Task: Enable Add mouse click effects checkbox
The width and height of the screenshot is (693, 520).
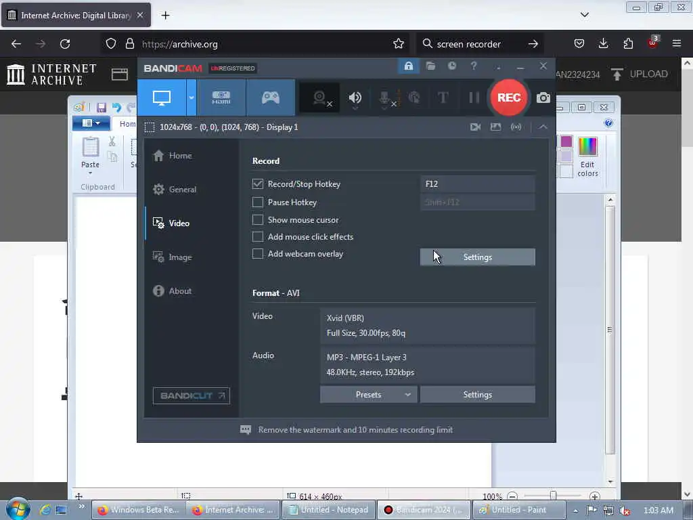Action: [258, 236]
